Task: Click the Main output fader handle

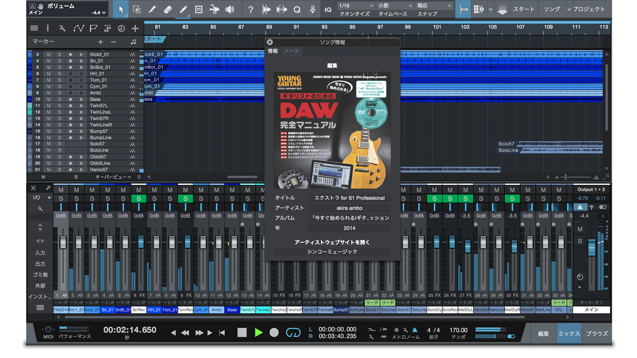Action: coord(591,247)
